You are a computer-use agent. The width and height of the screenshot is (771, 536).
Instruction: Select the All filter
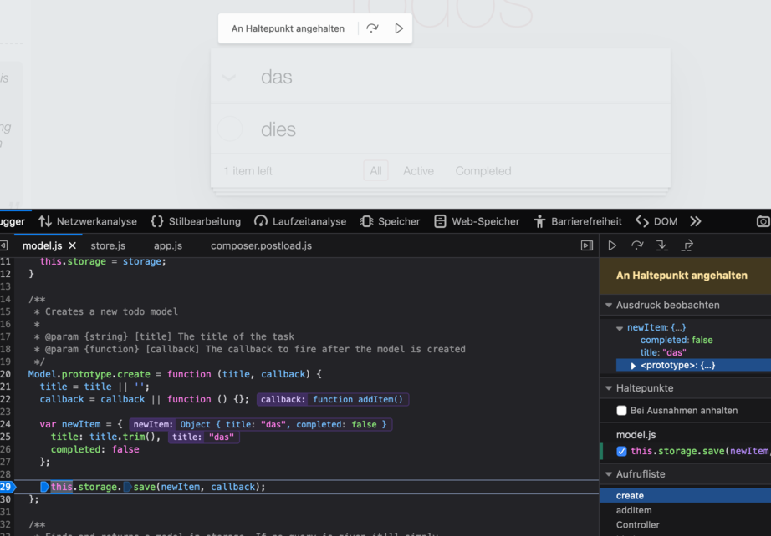coord(375,171)
